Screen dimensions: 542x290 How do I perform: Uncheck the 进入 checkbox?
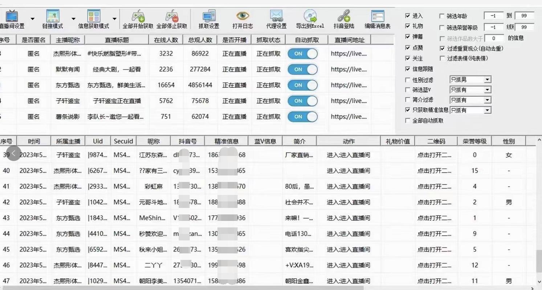point(408,16)
